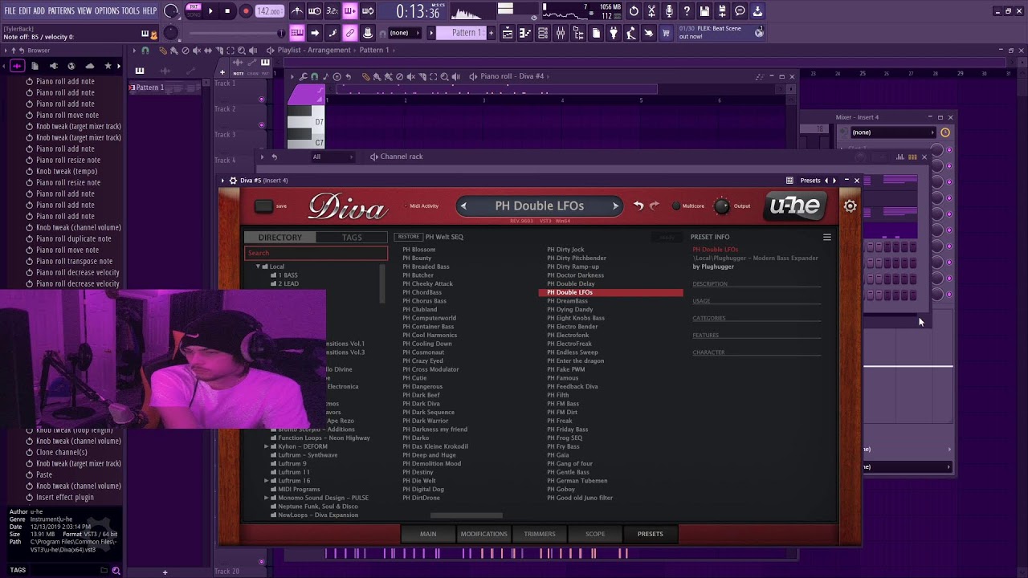The height and width of the screenshot is (578, 1028).
Task: Open the Diva plugin window options arrow
Action: (x=223, y=181)
